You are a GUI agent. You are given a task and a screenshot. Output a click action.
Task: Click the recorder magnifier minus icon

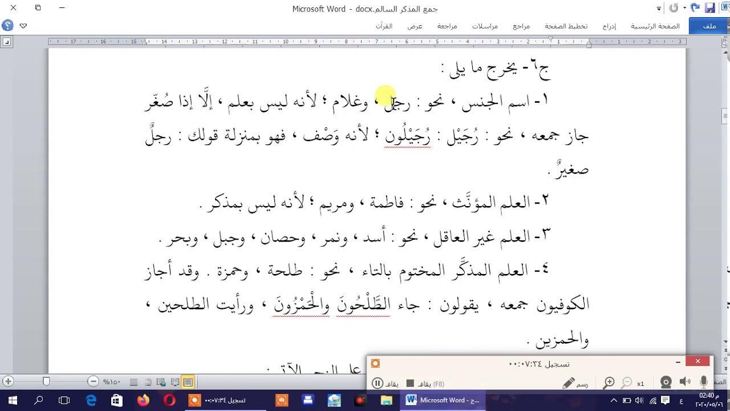(x=627, y=383)
